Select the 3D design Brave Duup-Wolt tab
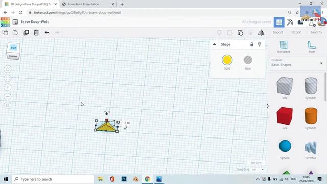This screenshot has width=327, height=184. pos(31,4)
